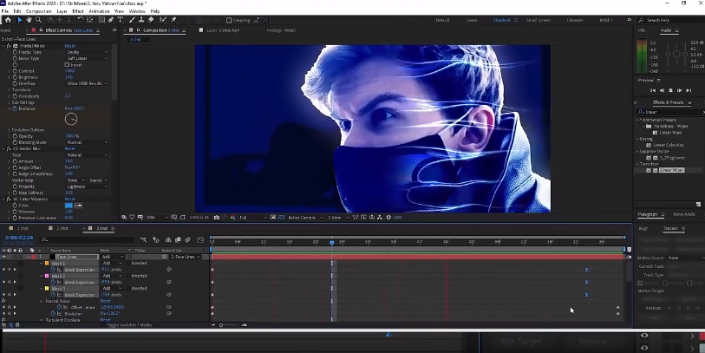The image size is (705, 353).
Task: Open the Blending Mode dropdown
Action: 87,142
